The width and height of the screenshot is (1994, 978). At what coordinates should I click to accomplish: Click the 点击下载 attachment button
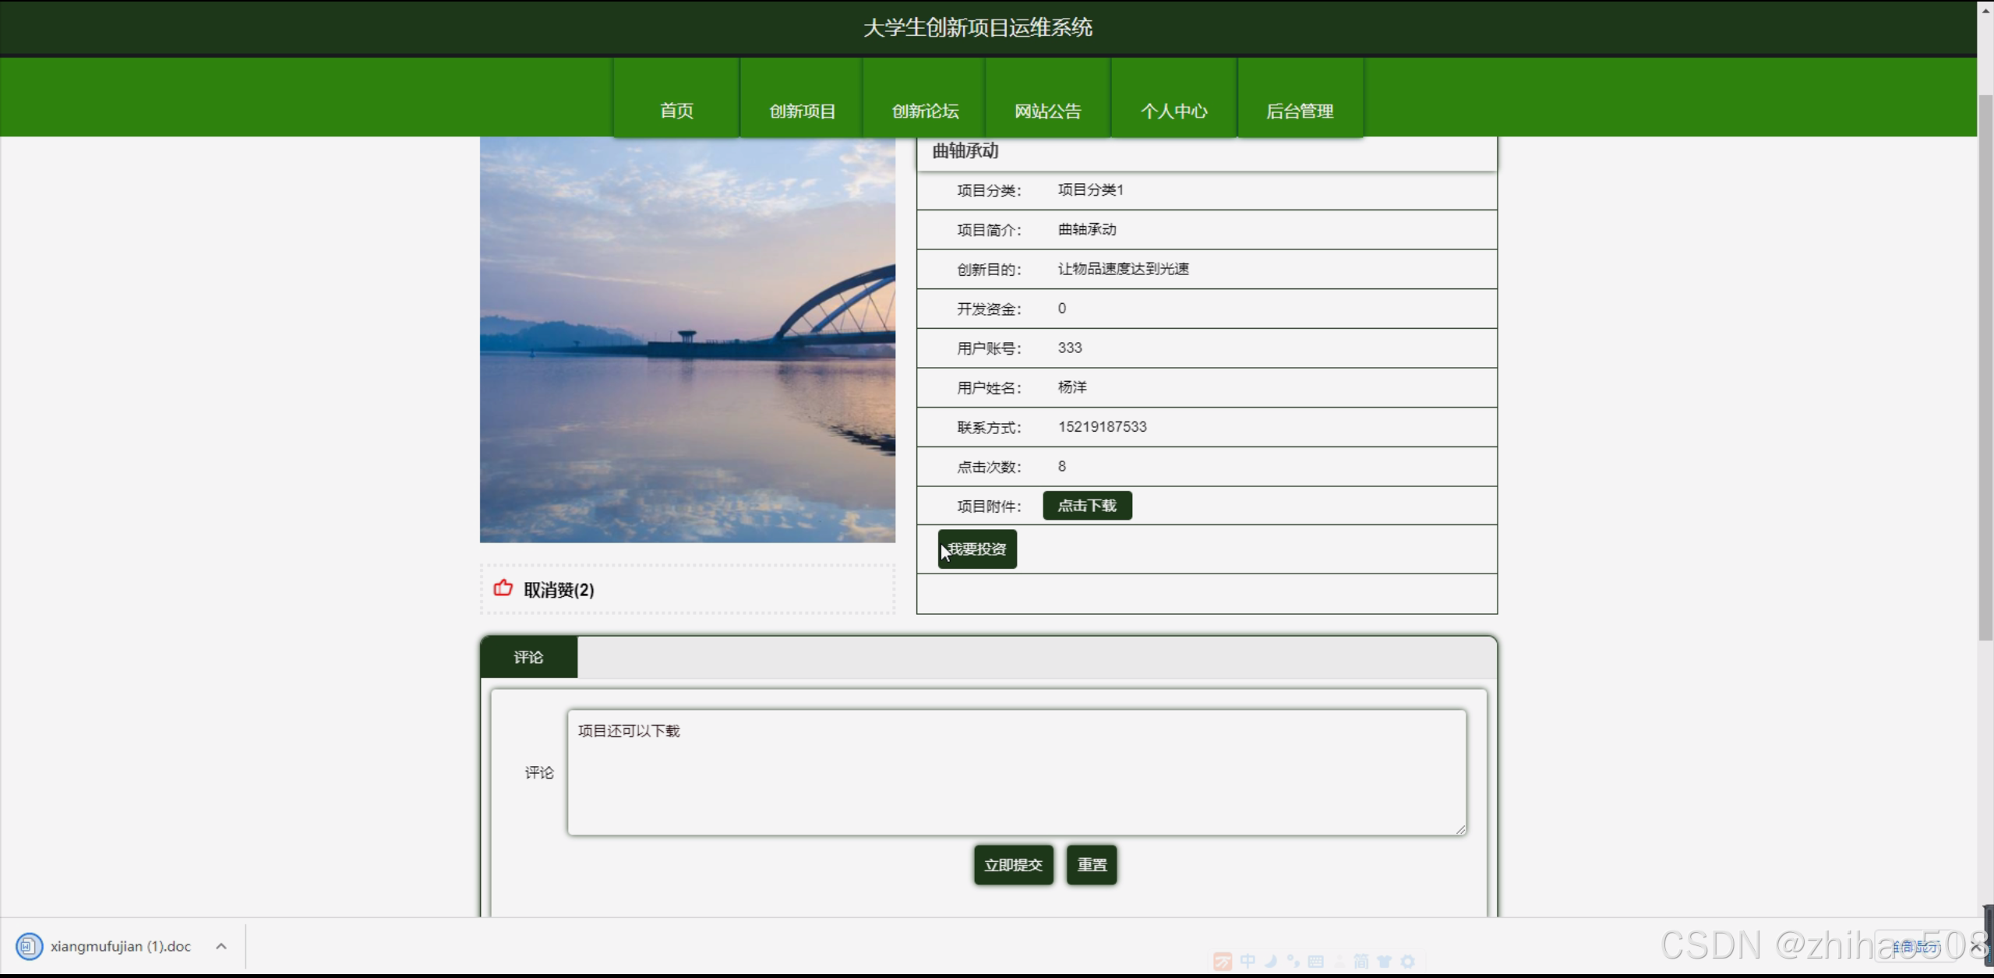pyautogui.click(x=1087, y=506)
